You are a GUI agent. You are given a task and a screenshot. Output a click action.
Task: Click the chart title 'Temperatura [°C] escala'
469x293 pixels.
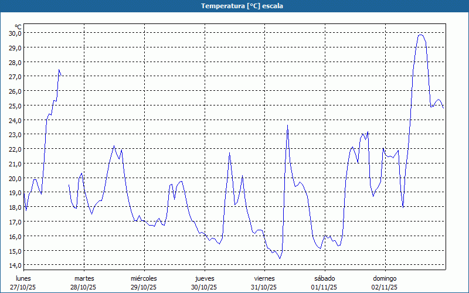(242, 6)
